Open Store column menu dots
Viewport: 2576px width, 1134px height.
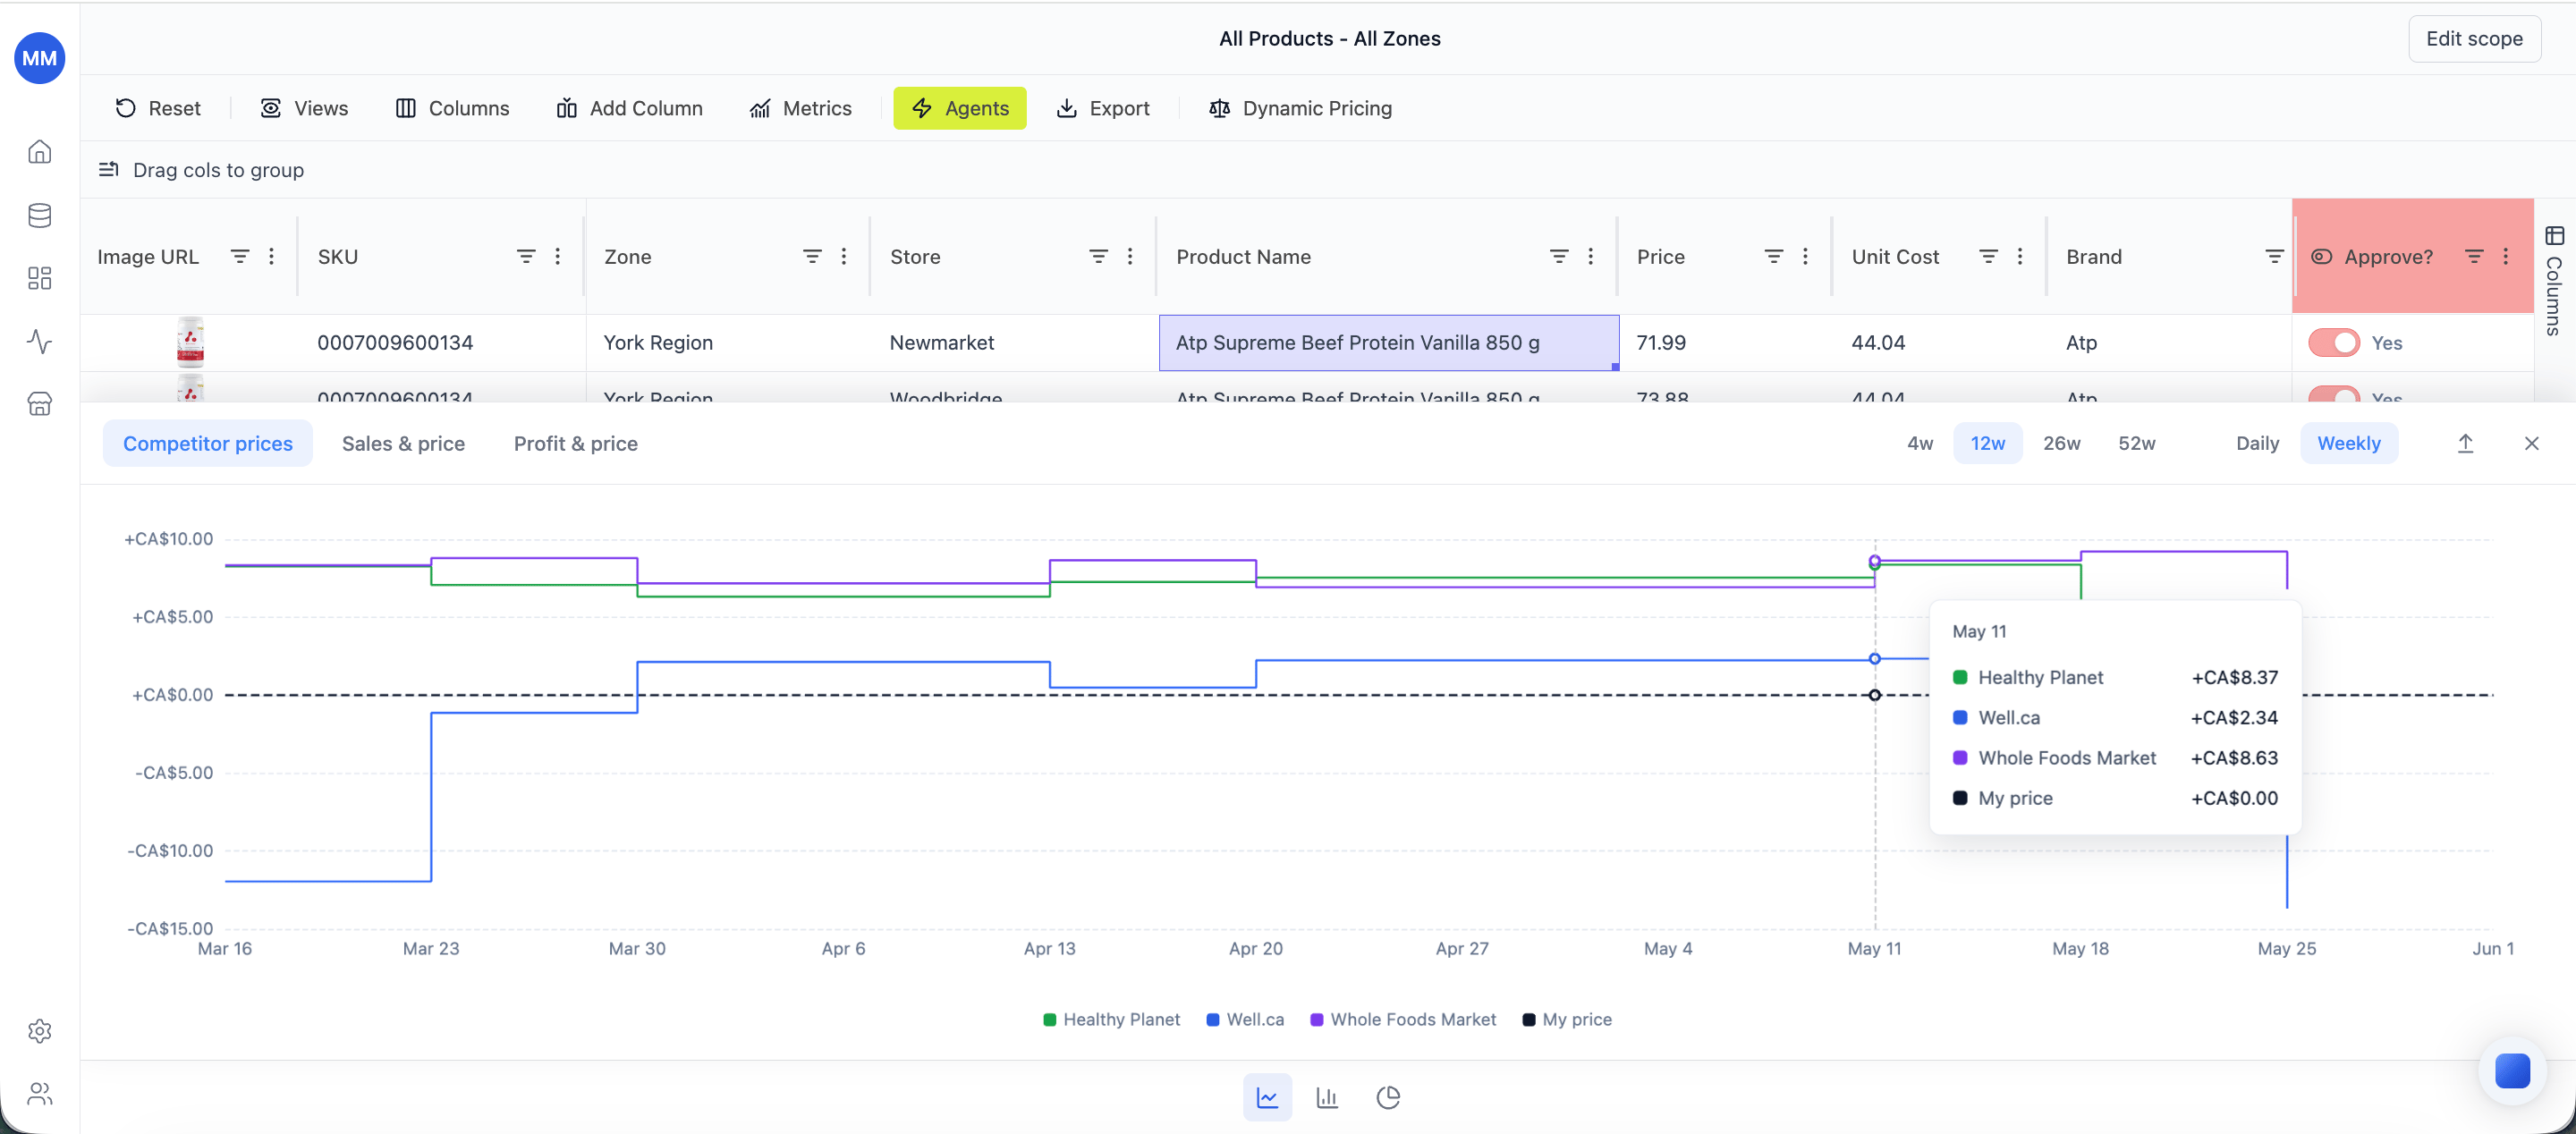[1129, 257]
